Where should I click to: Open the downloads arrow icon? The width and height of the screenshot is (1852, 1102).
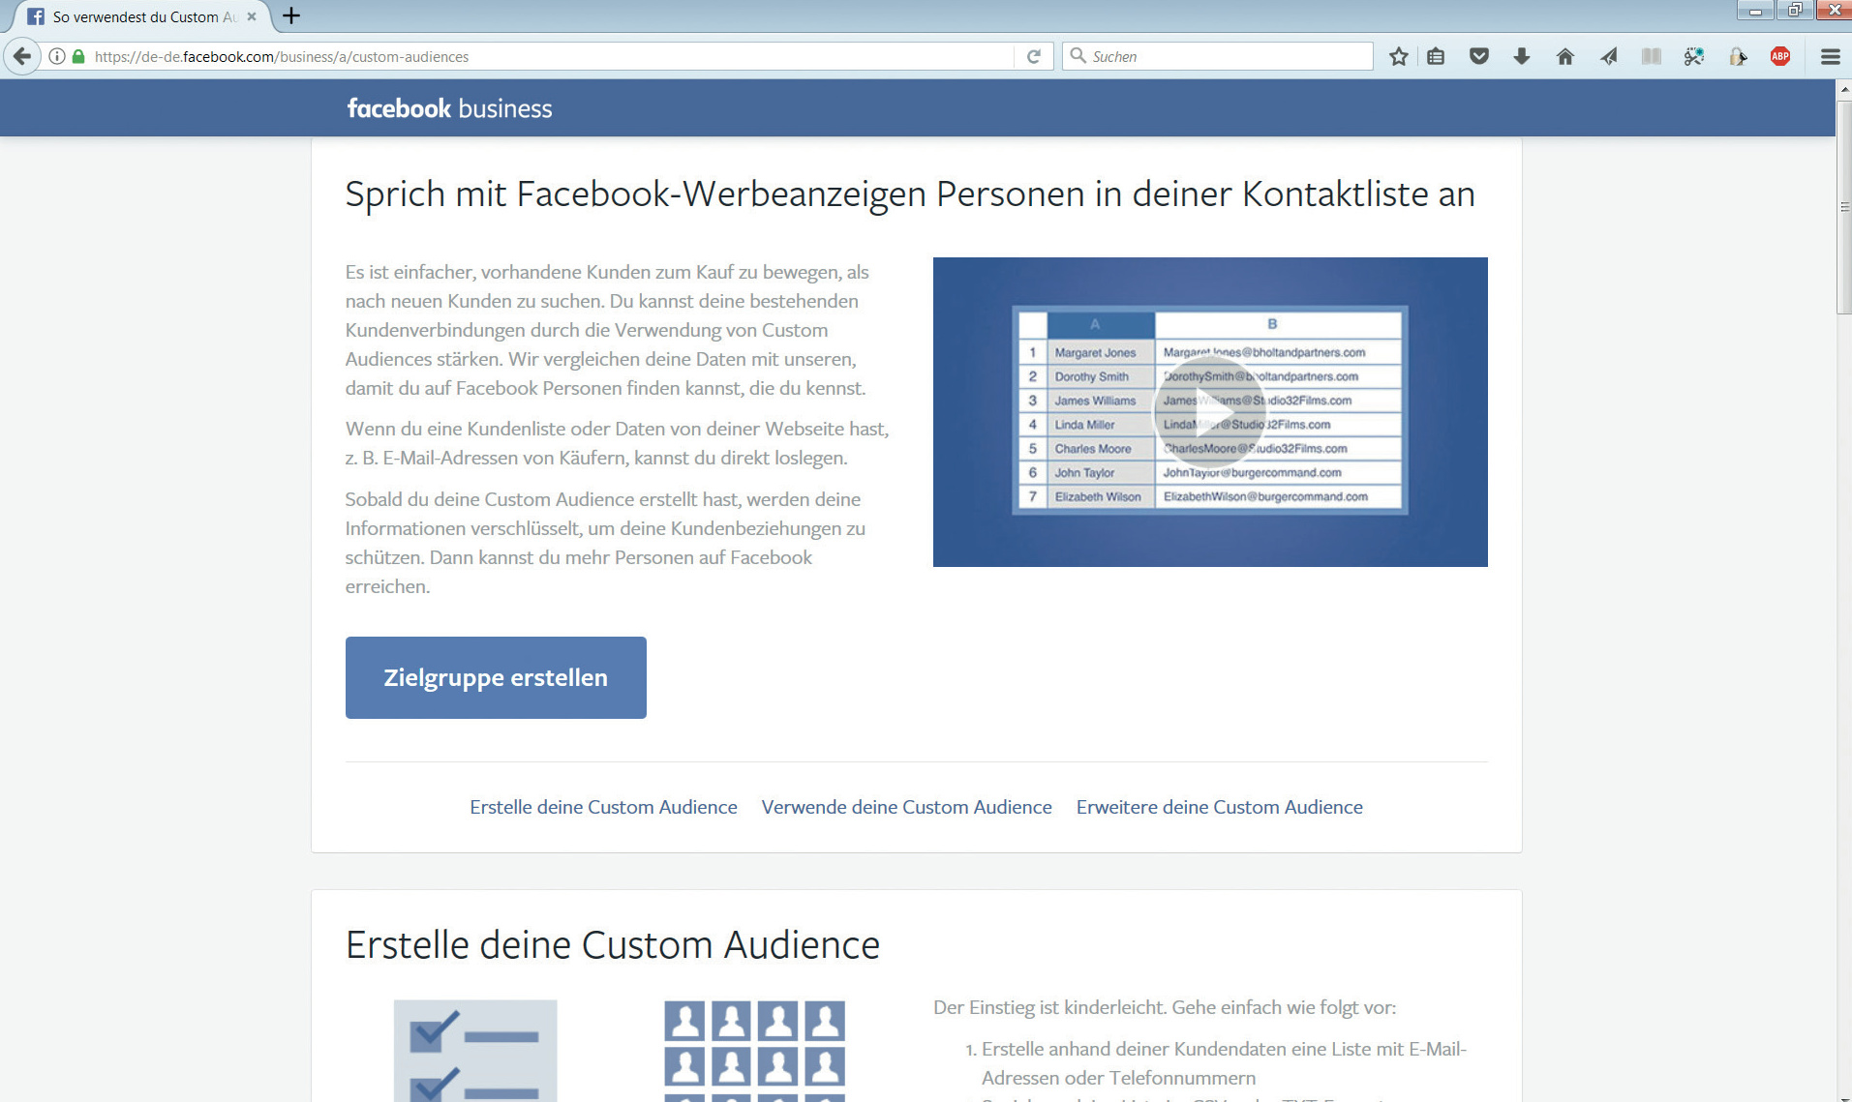coord(1521,56)
